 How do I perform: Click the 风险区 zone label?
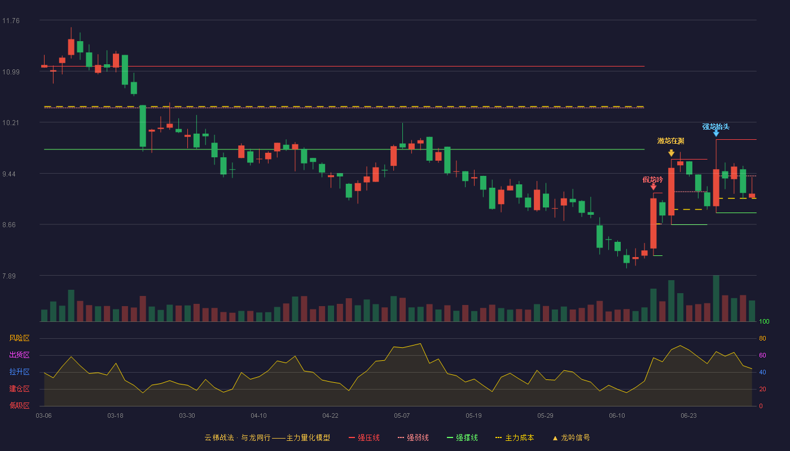pyautogui.click(x=19, y=338)
